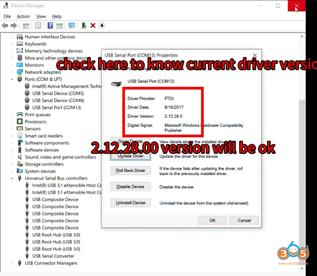Click the Uninstall Device button
This screenshot has height=276, width=317.
[130, 203]
